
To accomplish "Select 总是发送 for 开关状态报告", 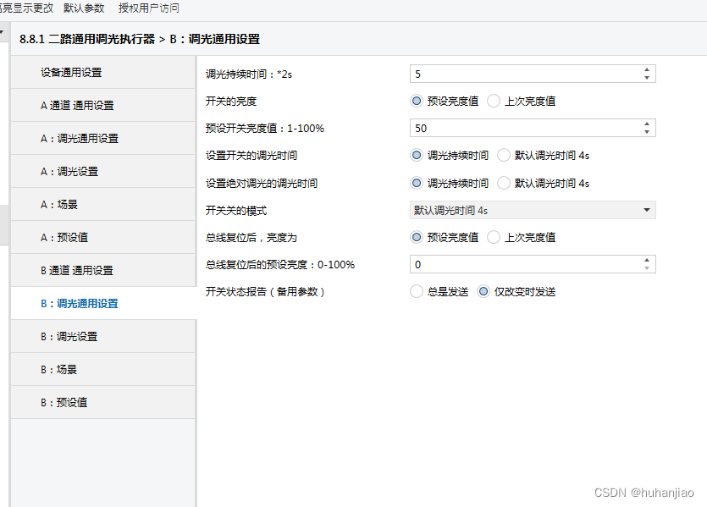I will [417, 292].
